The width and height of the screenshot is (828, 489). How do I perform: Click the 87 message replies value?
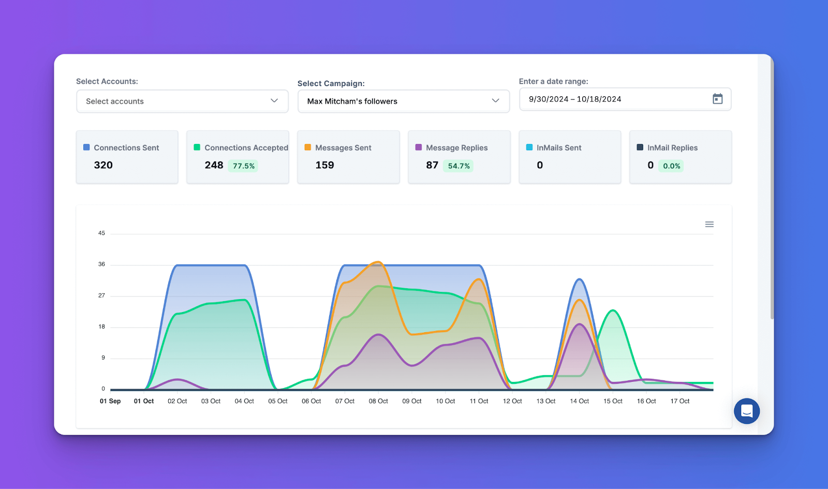tap(432, 165)
